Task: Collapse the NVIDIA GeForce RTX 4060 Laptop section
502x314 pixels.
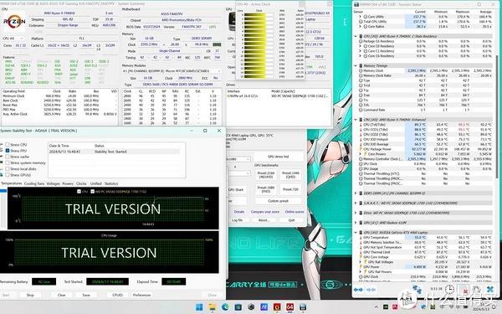Action: (356, 233)
